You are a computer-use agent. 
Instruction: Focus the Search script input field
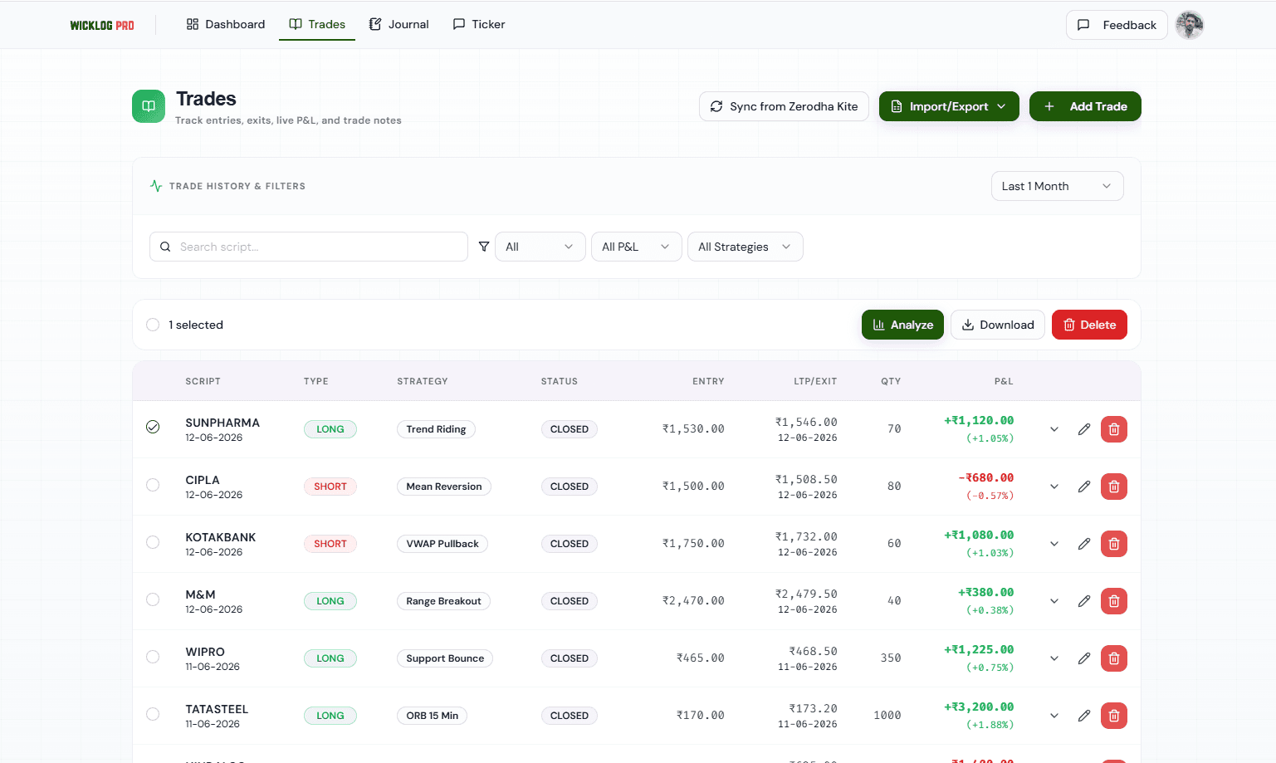coord(309,247)
